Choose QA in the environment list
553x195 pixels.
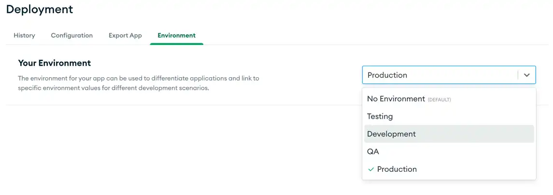pos(373,152)
